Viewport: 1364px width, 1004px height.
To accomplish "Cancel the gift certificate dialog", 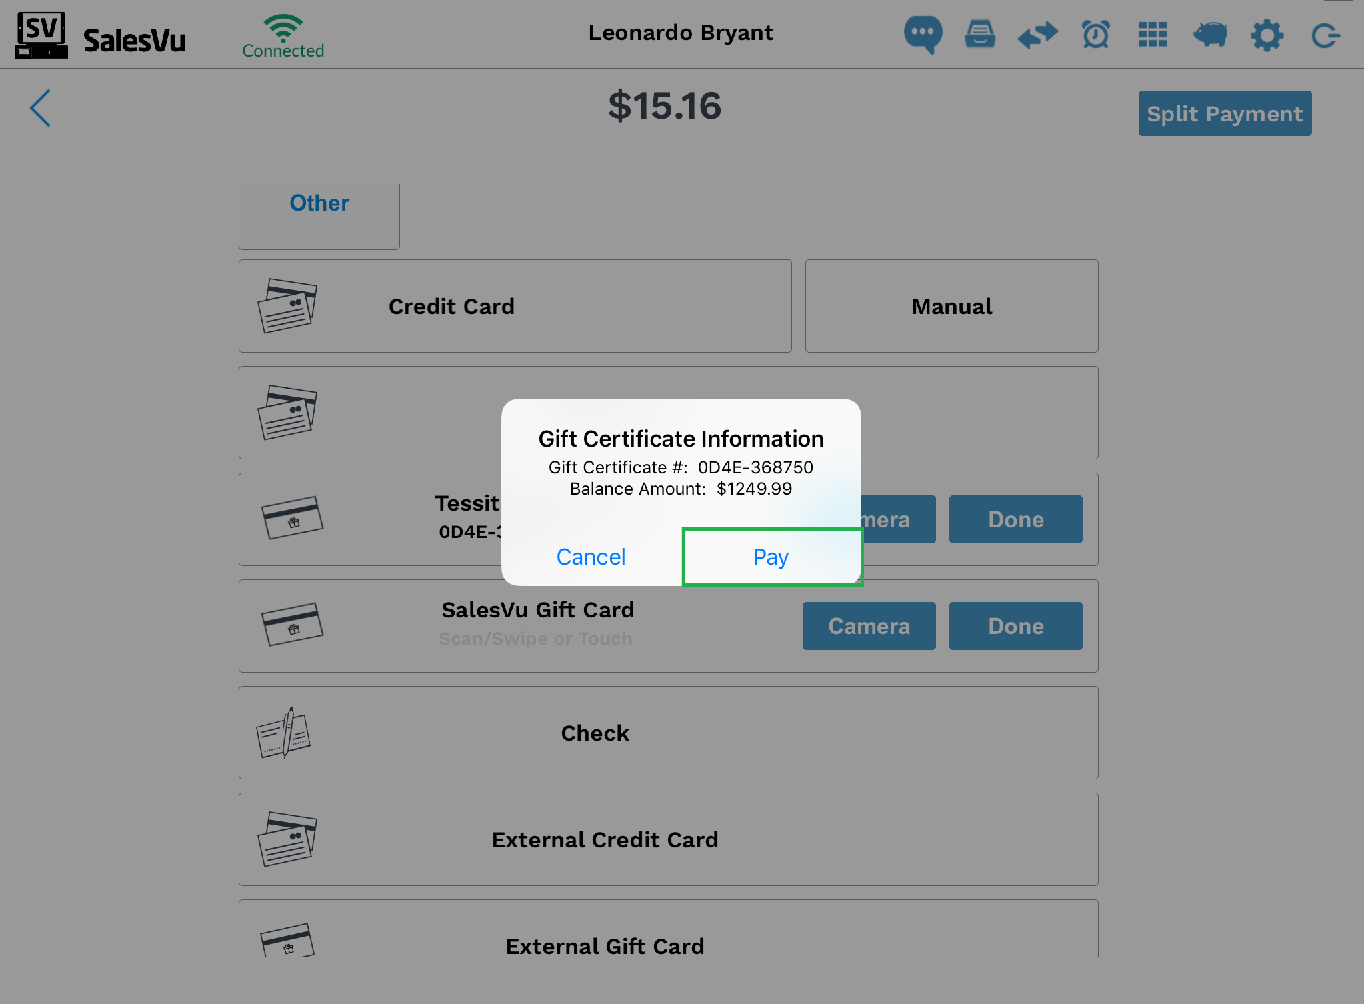I will [591, 557].
